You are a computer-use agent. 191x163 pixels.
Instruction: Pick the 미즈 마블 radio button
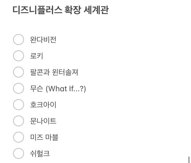coord(18,137)
